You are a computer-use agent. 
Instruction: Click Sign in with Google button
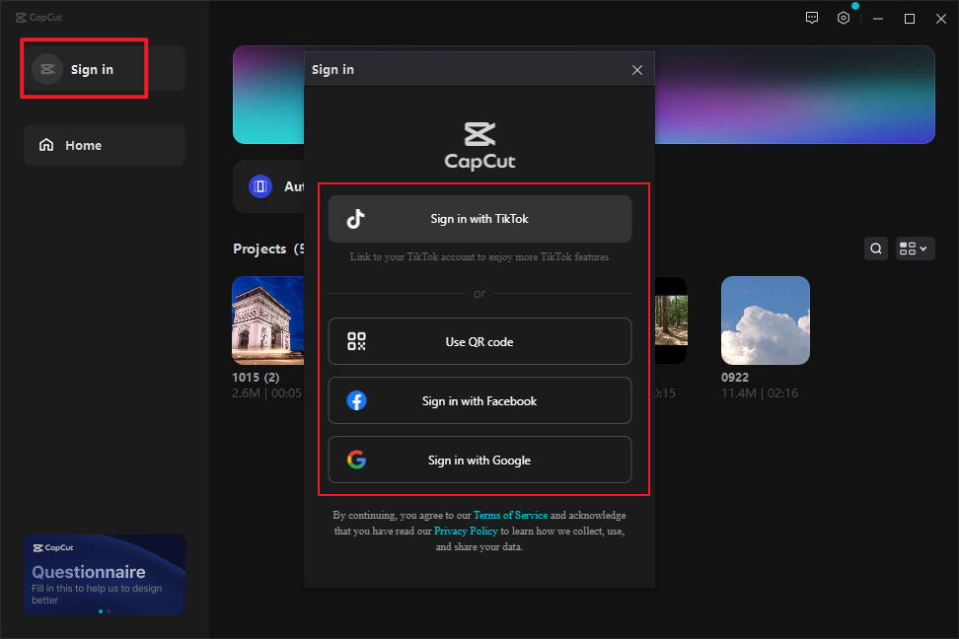(x=479, y=460)
